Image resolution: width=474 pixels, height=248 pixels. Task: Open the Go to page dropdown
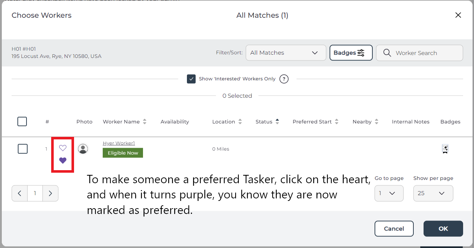[389, 193]
